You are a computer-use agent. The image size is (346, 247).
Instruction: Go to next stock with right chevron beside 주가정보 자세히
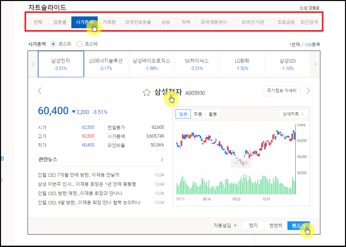click(308, 91)
